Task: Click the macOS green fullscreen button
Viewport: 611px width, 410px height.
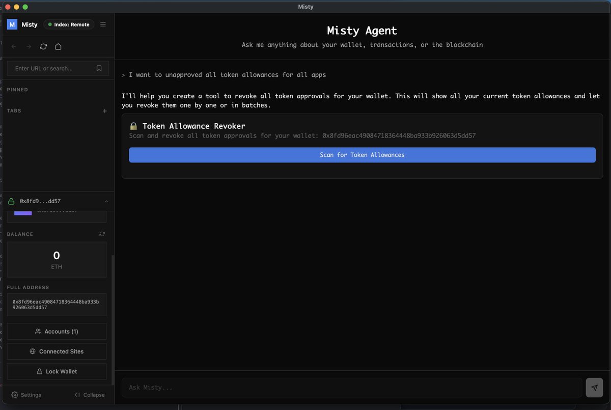Action: [25, 7]
